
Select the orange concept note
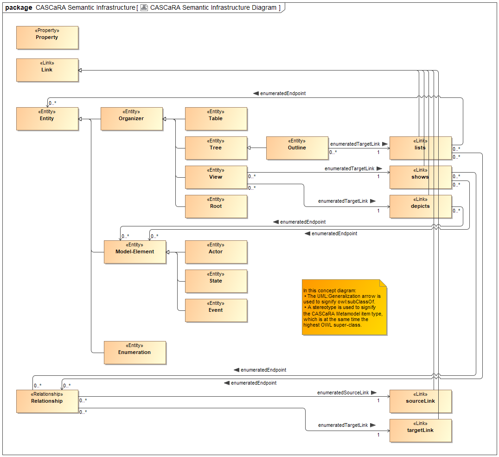[x=345, y=307]
